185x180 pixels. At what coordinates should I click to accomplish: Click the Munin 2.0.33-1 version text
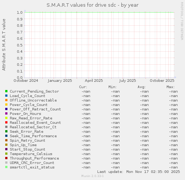[92, 176]
